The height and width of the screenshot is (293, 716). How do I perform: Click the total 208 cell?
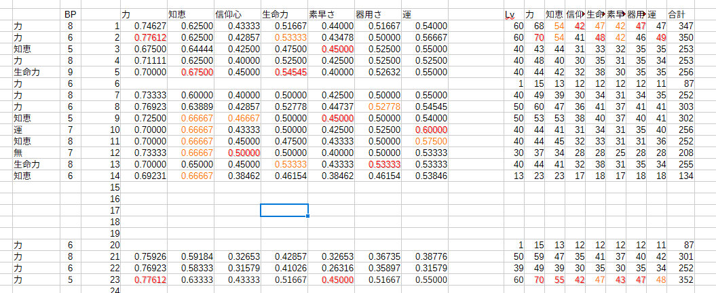coord(681,153)
